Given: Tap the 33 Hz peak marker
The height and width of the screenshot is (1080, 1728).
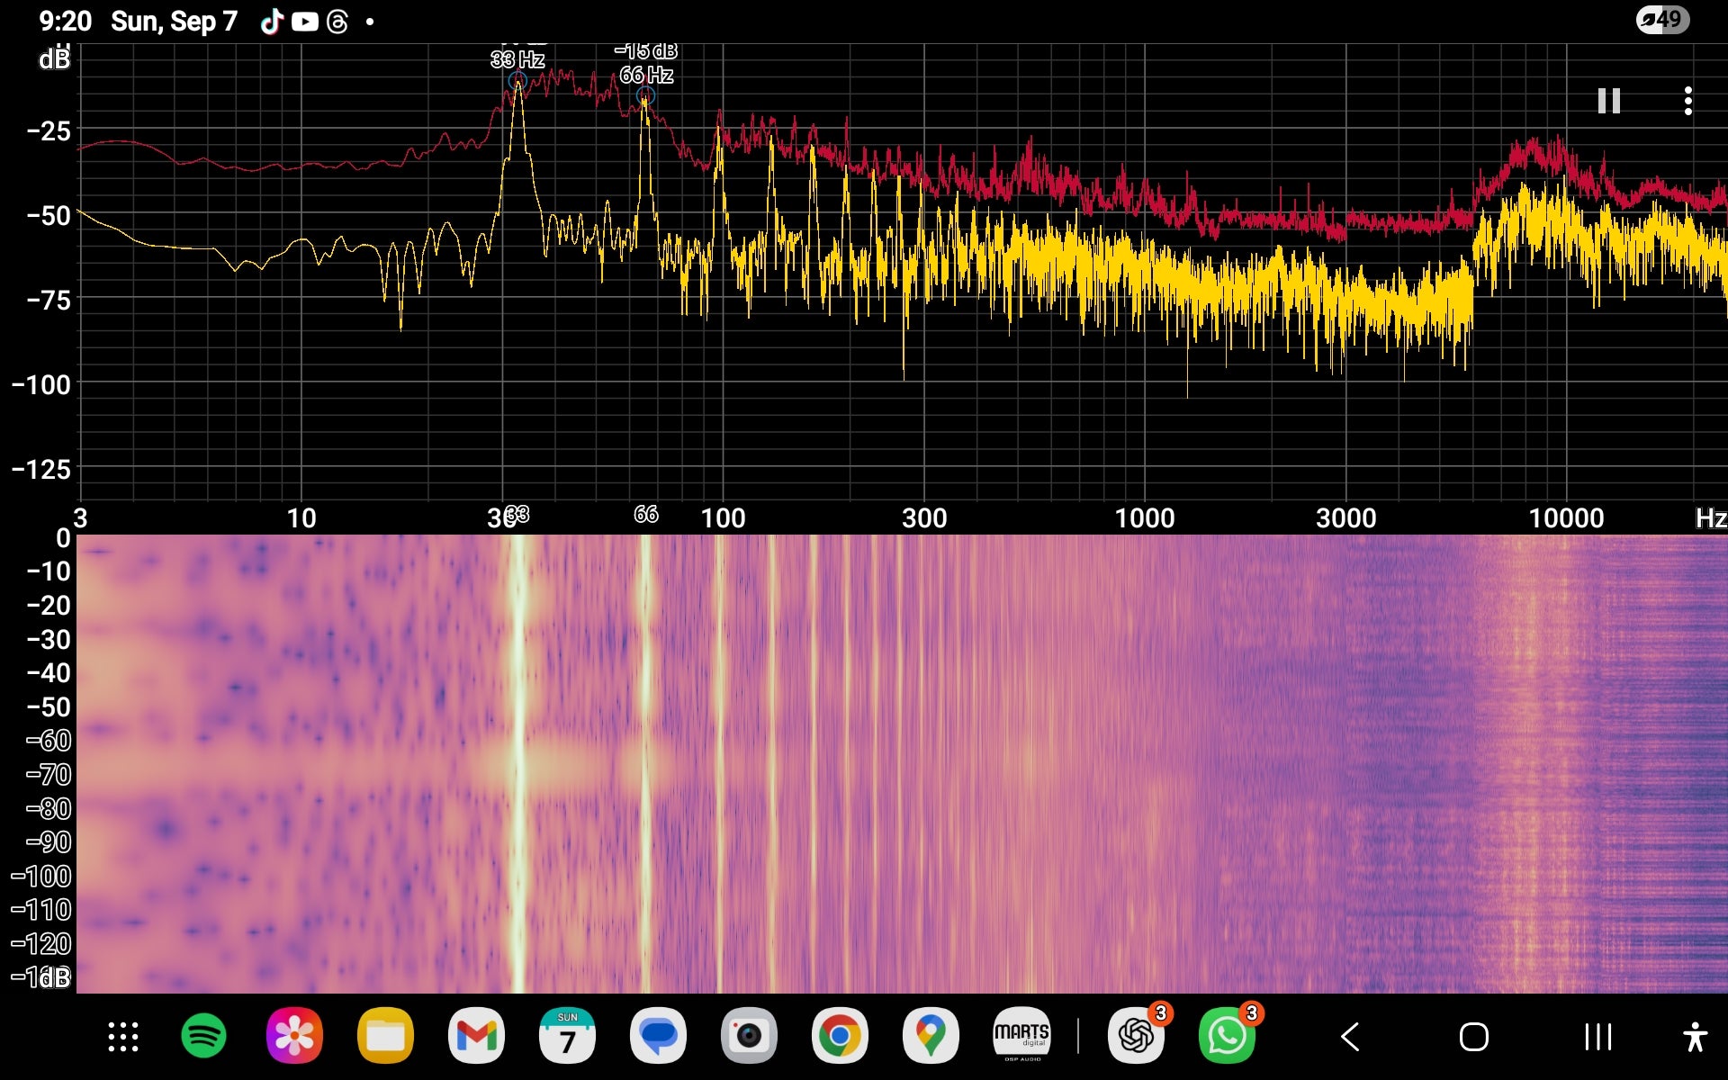Looking at the screenshot, I should coord(517,82).
